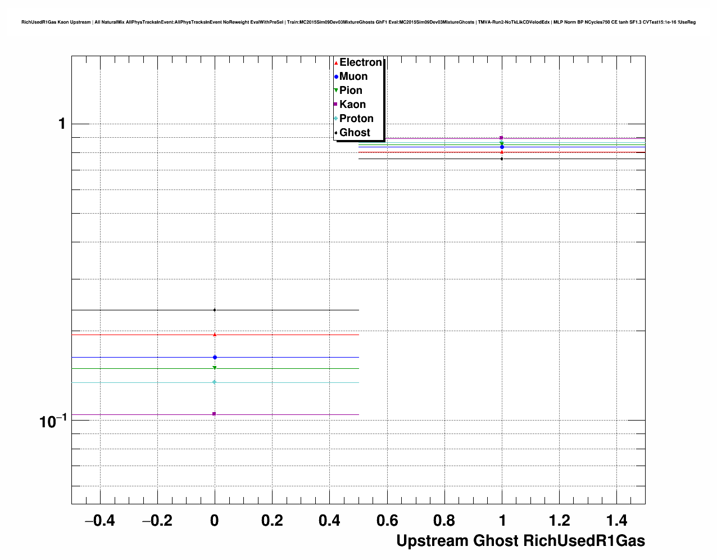
Task: Click the green Pion data point at x=0
Action: 215,368
